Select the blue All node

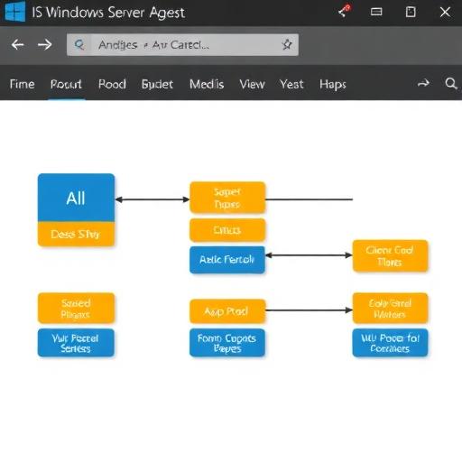coord(76,198)
